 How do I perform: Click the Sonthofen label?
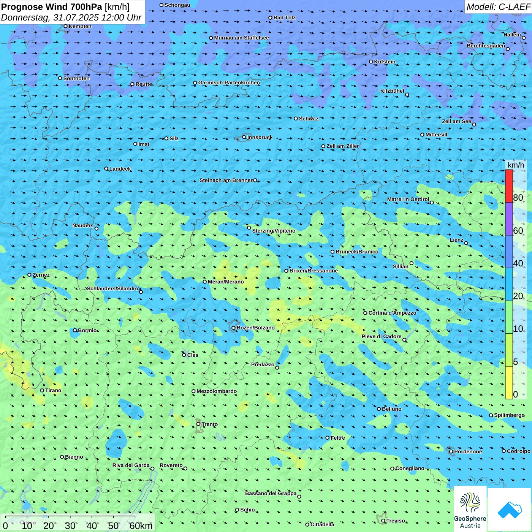(76, 78)
